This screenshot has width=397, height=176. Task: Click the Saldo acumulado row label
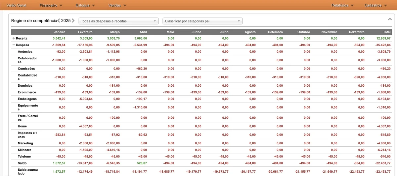pyautogui.click(x=27, y=171)
